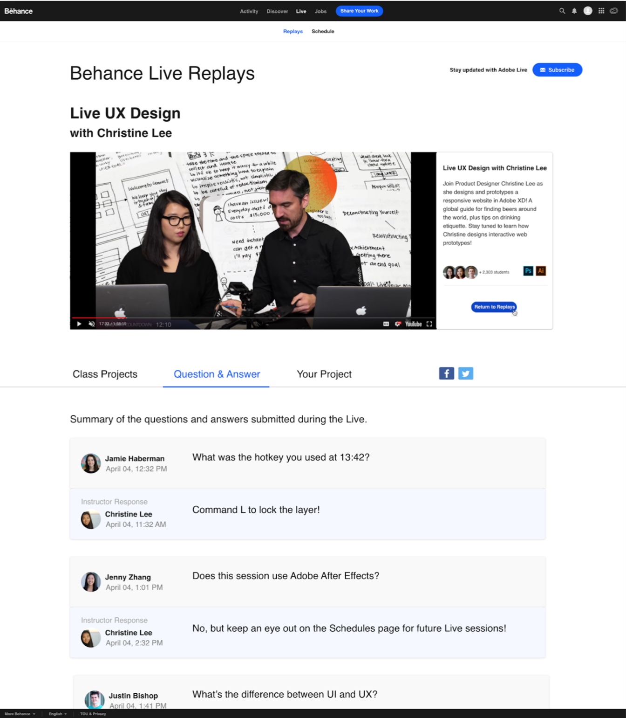The image size is (626, 718).
Task: Open the Creative Cloud icon
Action: tap(614, 11)
